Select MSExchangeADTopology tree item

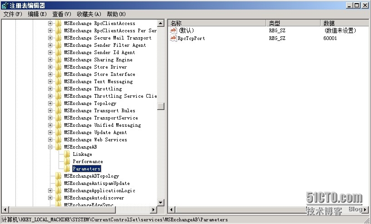tap(91, 176)
